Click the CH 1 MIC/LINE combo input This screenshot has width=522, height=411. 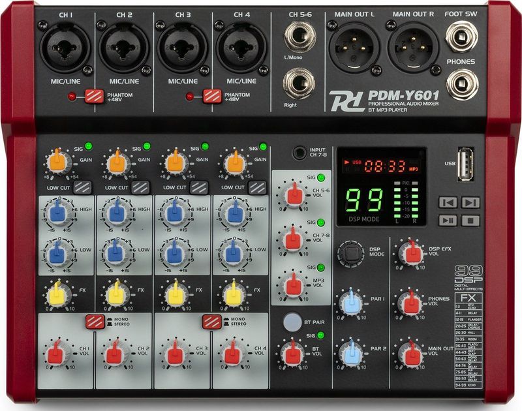(66, 48)
